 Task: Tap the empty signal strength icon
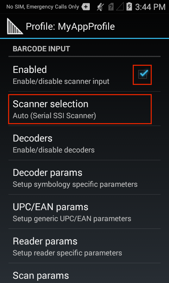(120, 7)
